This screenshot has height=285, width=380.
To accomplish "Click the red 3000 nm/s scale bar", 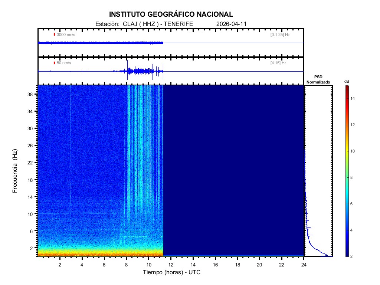I will [54, 35].
